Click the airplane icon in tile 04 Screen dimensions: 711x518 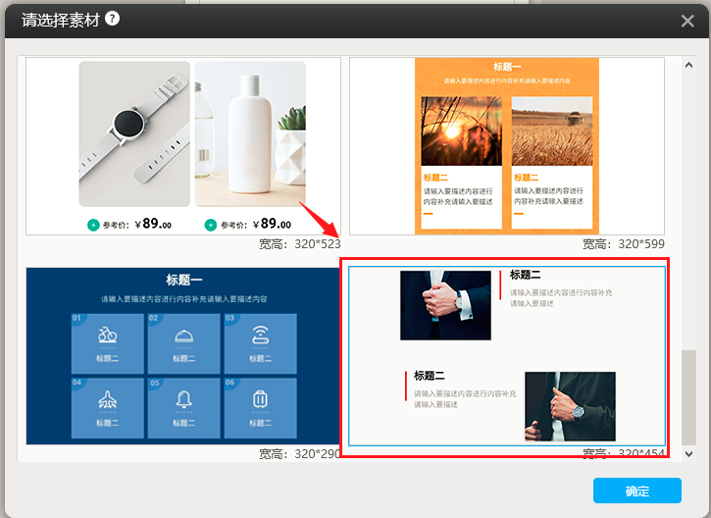click(x=107, y=399)
